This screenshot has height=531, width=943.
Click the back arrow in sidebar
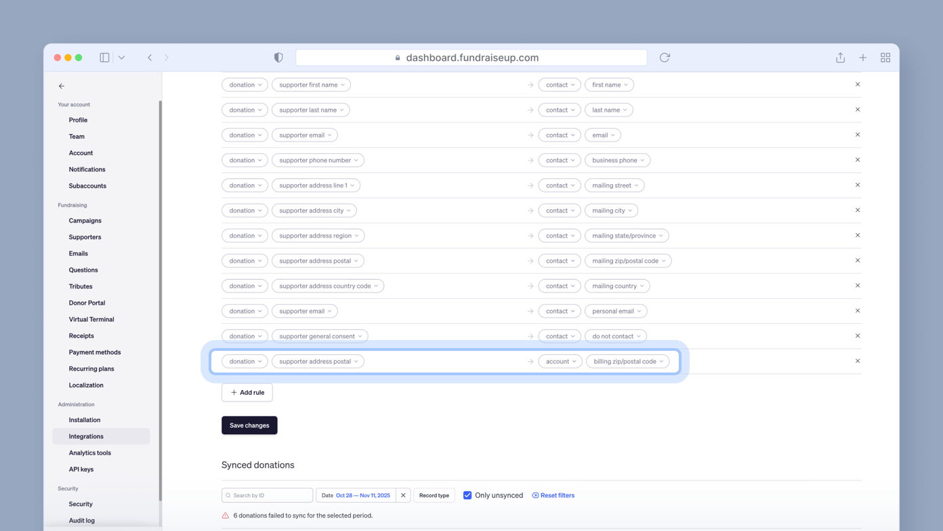62,86
